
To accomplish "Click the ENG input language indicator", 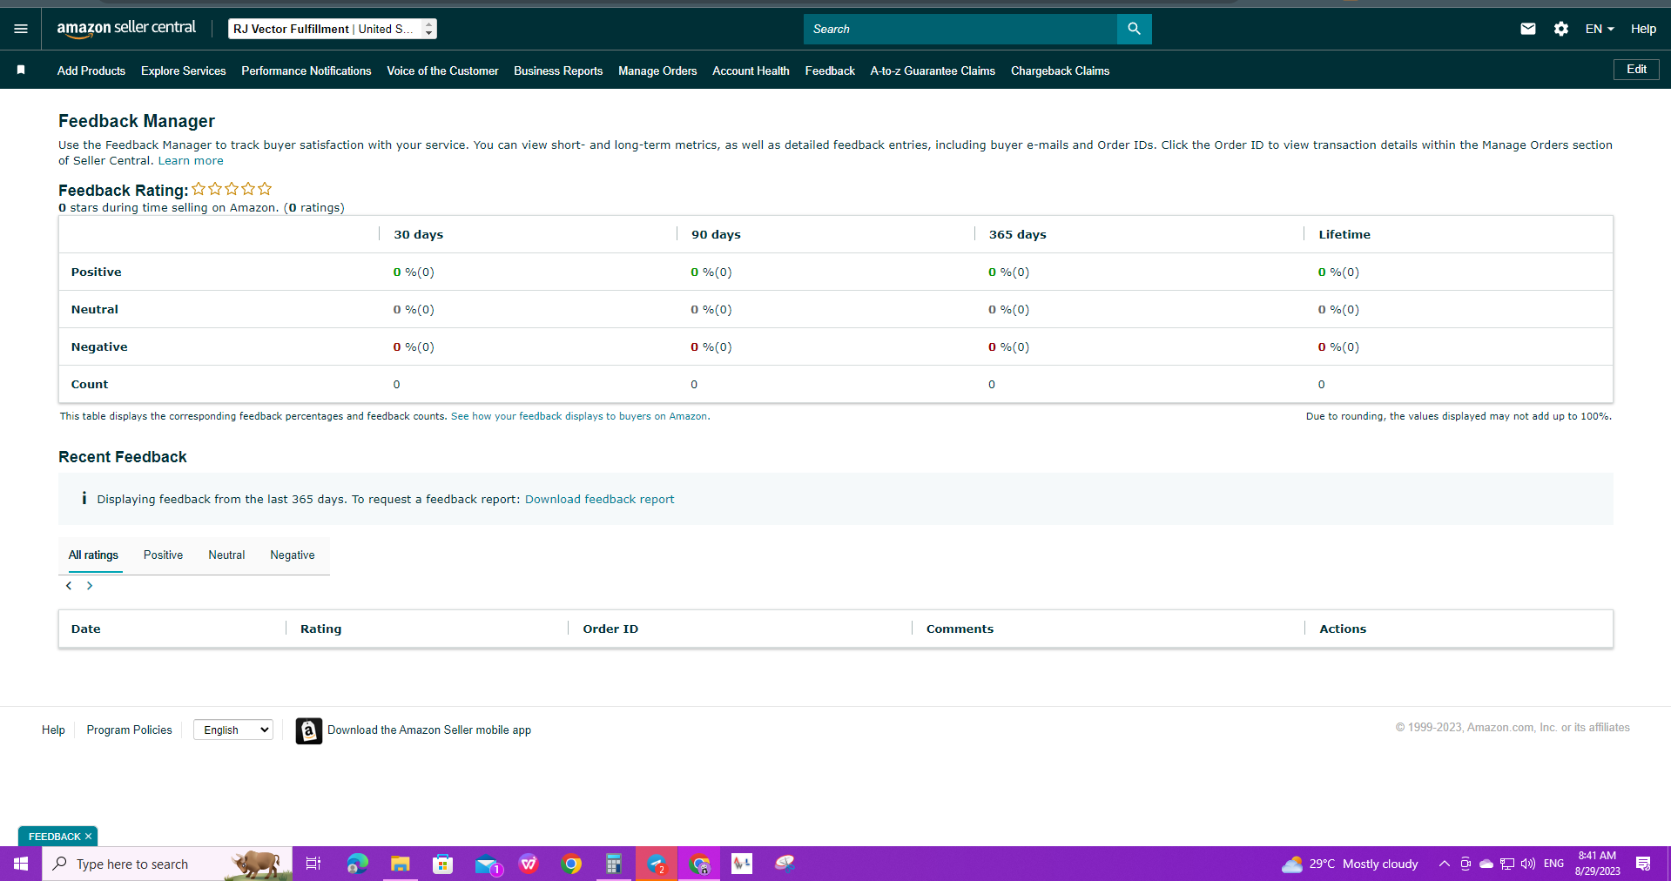I will [1553, 864].
